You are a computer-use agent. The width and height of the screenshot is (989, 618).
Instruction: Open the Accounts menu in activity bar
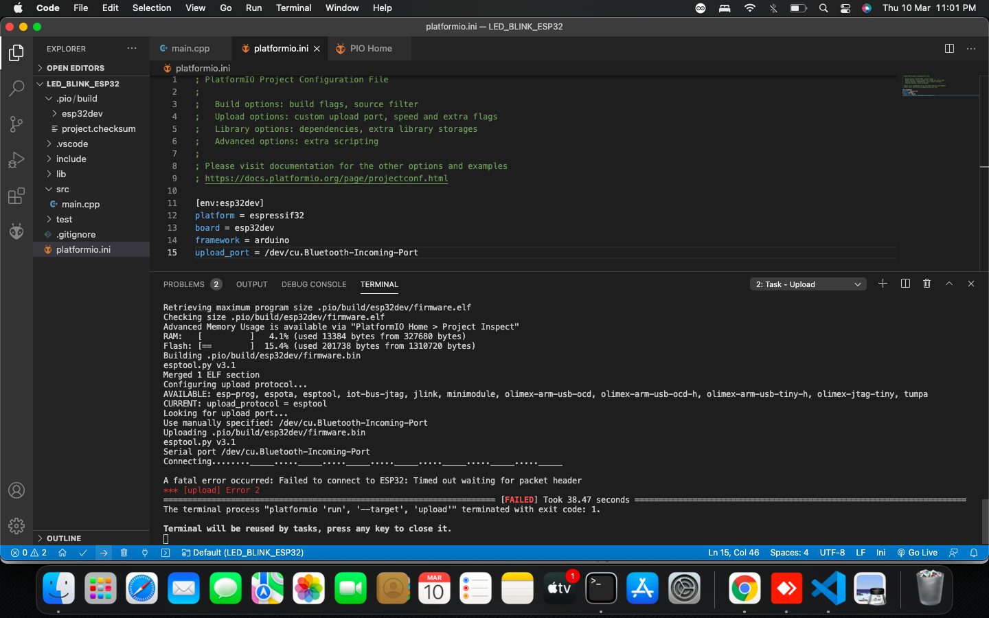(16, 490)
